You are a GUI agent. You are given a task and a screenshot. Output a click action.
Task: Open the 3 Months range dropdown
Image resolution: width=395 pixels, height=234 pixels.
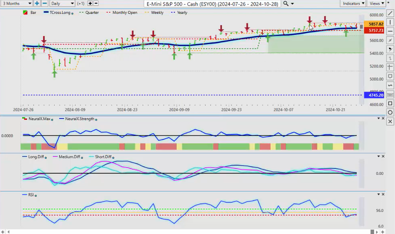(x=17, y=3)
